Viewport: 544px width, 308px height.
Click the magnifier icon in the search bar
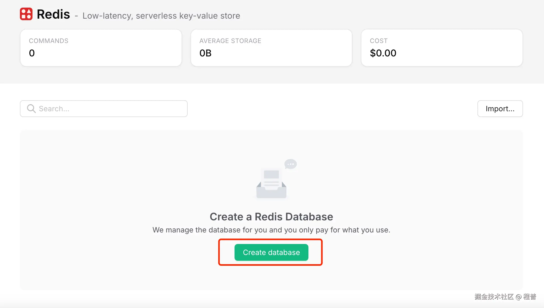pos(31,108)
